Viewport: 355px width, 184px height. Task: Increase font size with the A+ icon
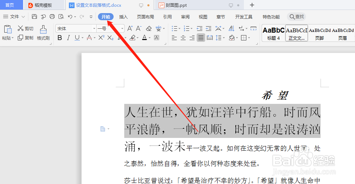[x=130, y=28]
